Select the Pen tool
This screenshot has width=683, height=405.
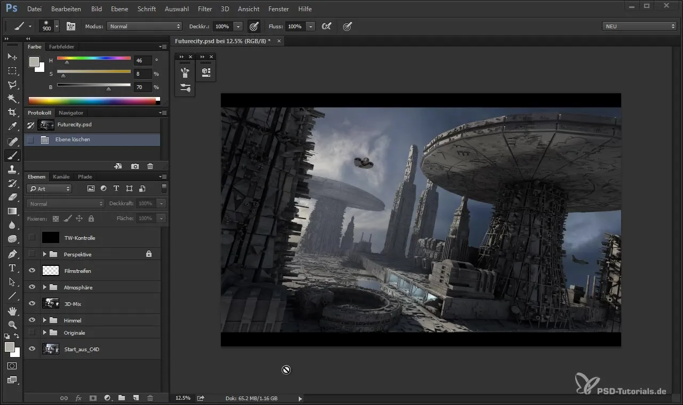pos(12,254)
